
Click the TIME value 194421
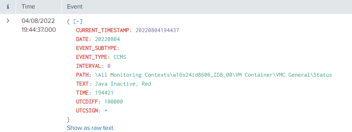[104, 93]
